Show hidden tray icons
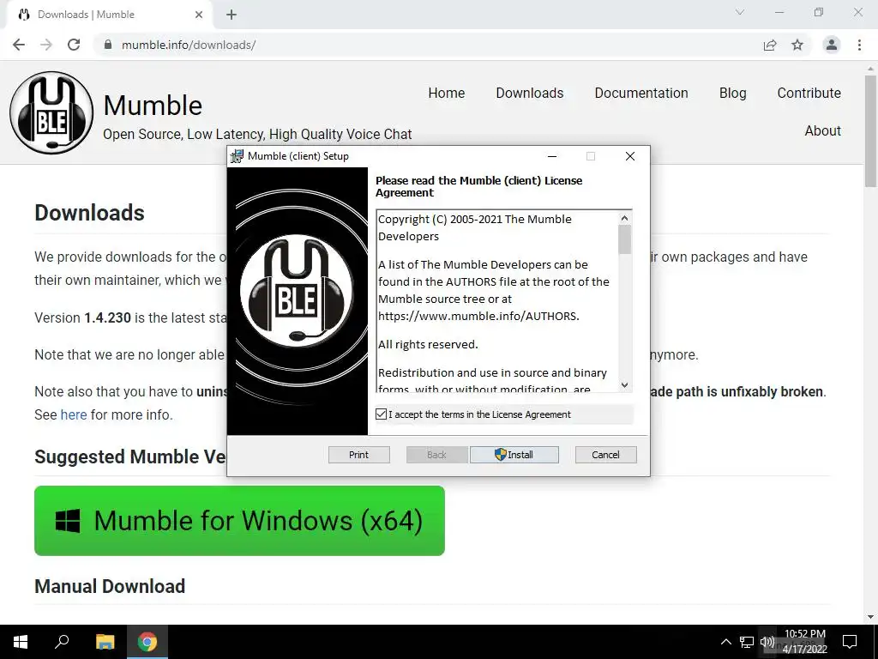 tap(725, 642)
